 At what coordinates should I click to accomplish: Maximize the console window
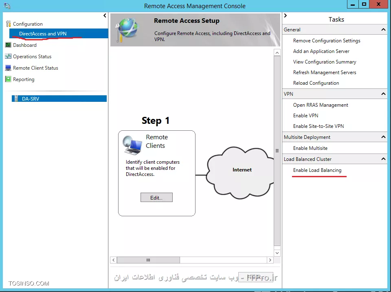click(364, 4)
